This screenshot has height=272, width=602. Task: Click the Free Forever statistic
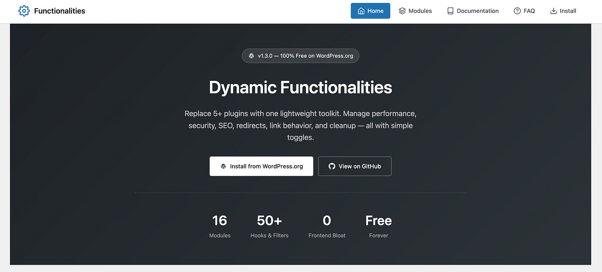click(x=379, y=226)
